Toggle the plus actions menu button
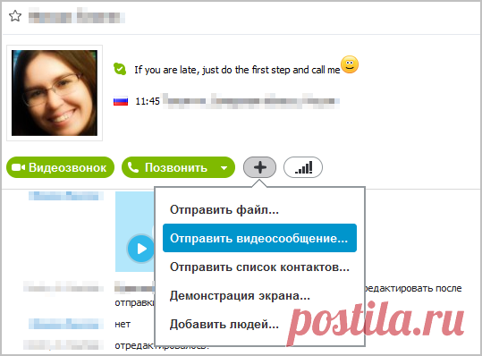Image resolution: width=482 pixels, height=356 pixels. [x=259, y=167]
